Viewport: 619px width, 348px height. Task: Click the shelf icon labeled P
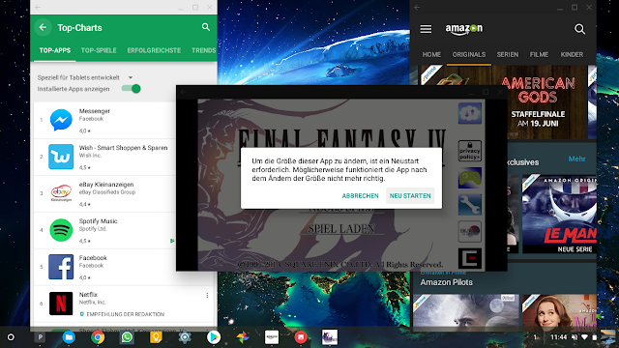pyautogui.click(x=40, y=337)
